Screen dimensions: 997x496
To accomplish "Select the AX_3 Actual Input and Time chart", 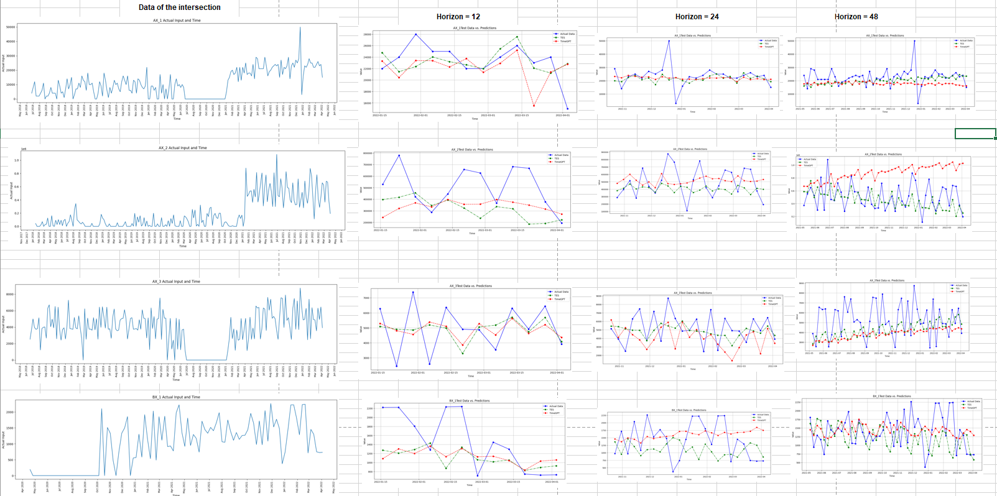I will pyautogui.click(x=170, y=331).
